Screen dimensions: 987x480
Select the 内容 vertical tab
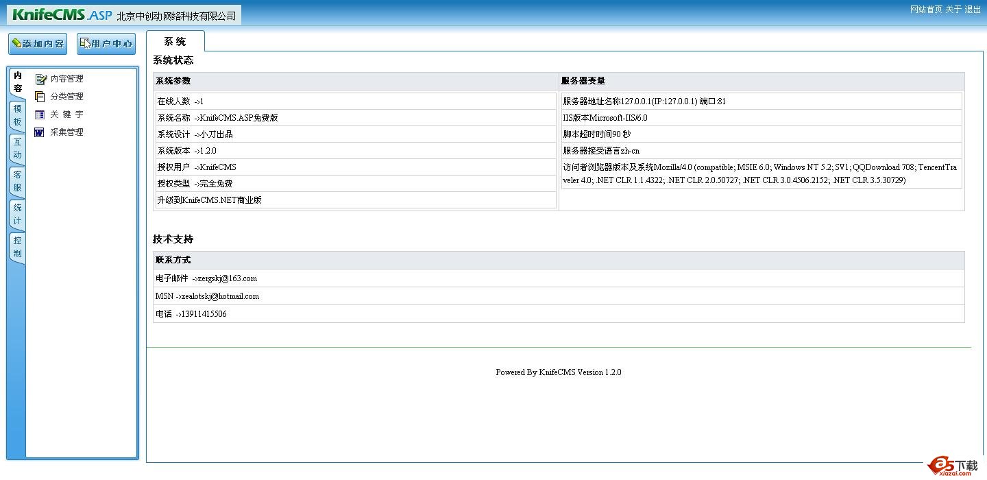pyautogui.click(x=18, y=82)
